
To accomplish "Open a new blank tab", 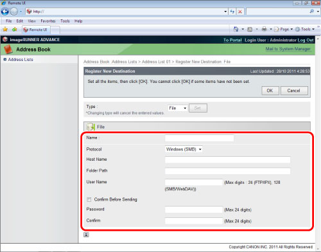I will point(55,30).
